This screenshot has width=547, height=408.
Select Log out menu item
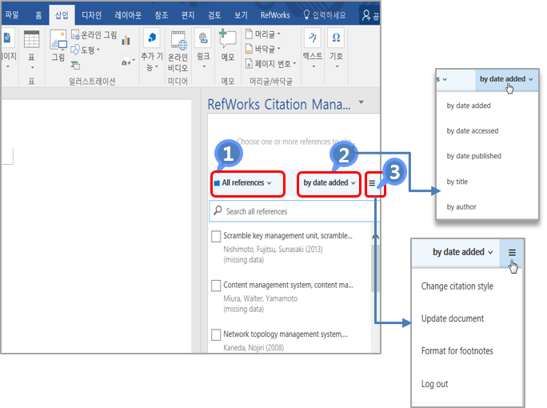[x=434, y=384]
